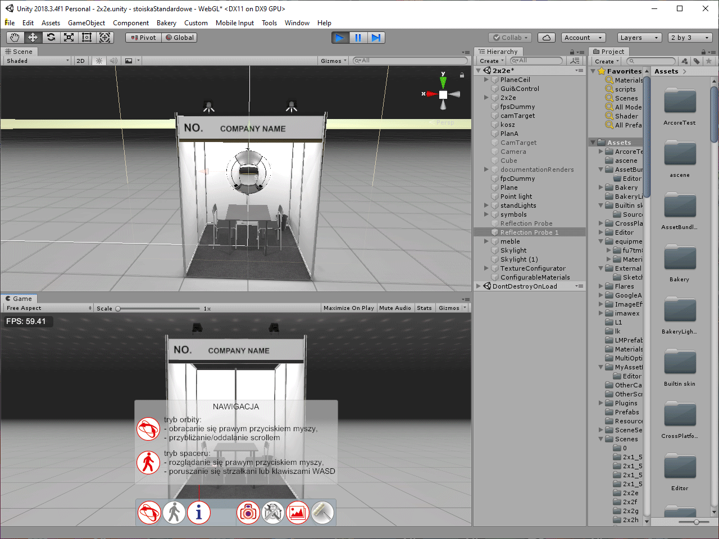The image size is (719, 539).
Task: Select the Move tool in the toolbar
Action: pyautogui.click(x=34, y=37)
